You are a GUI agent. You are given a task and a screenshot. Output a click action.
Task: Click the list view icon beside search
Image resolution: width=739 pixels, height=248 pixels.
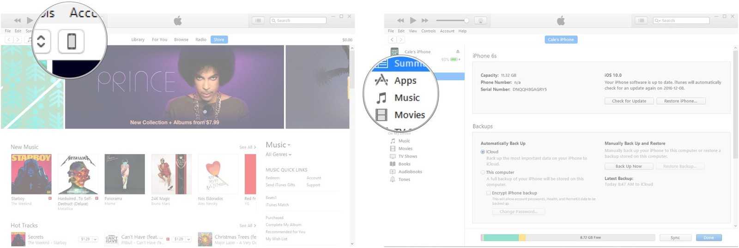641,20
